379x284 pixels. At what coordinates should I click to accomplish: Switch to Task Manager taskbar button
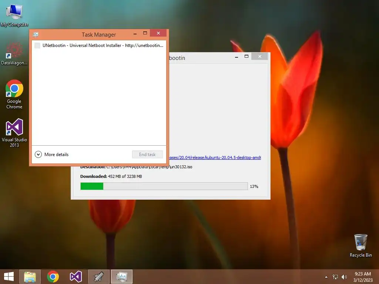[121, 277]
